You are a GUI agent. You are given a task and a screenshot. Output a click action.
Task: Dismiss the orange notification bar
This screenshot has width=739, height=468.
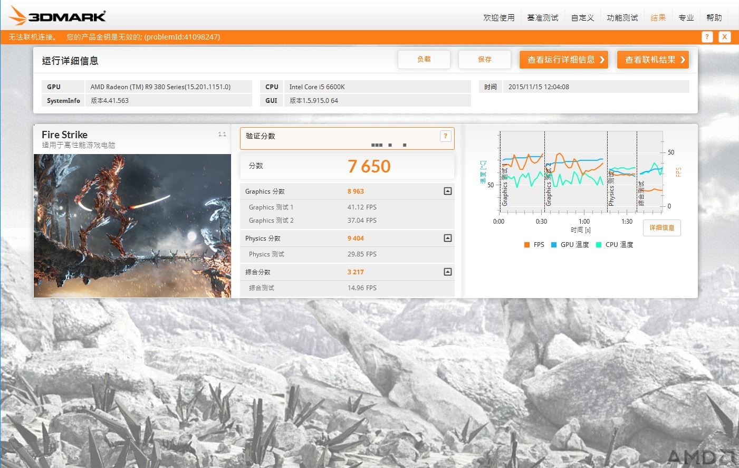pos(725,37)
